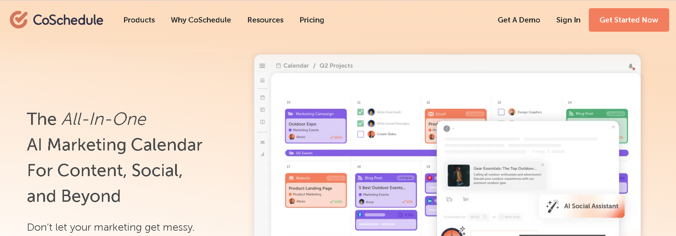The image size is (676, 236).
Task: Open the bar chart analytics icon
Action: click(x=262, y=154)
